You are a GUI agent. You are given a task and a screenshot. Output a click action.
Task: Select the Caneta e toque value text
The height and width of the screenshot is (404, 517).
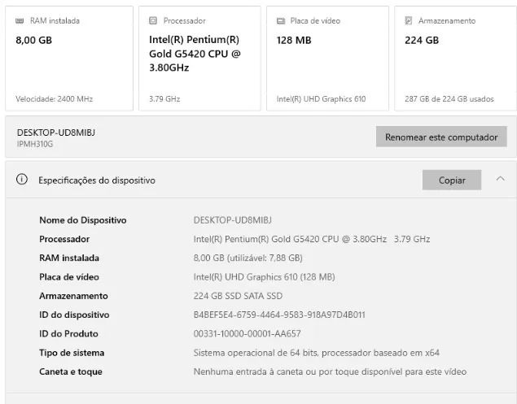[330, 371]
